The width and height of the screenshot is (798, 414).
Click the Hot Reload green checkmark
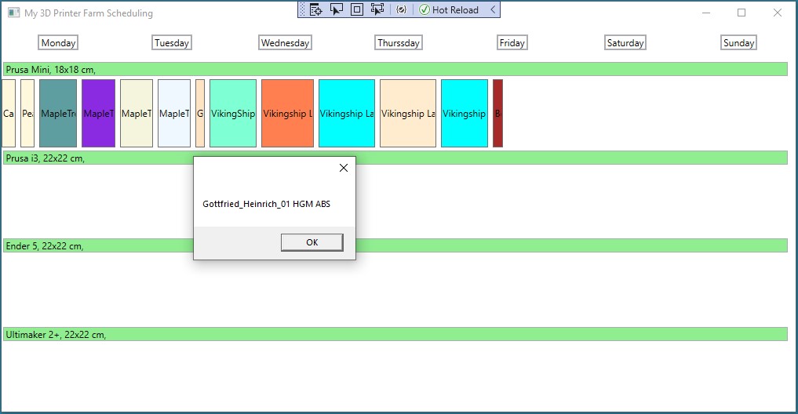424,9
